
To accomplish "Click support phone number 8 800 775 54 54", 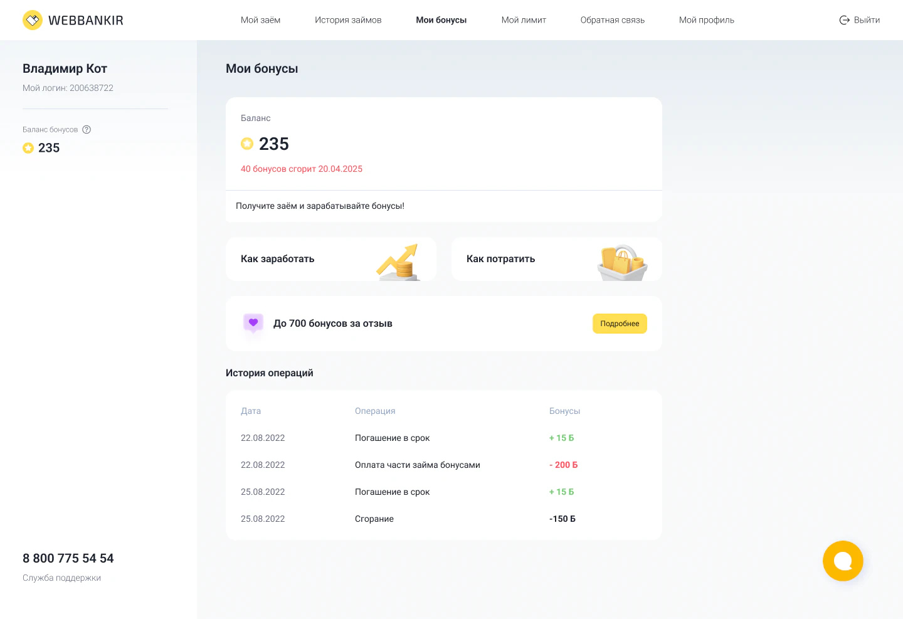I will pyautogui.click(x=68, y=558).
